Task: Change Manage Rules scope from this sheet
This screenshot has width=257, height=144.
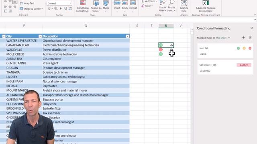Action: [223, 38]
